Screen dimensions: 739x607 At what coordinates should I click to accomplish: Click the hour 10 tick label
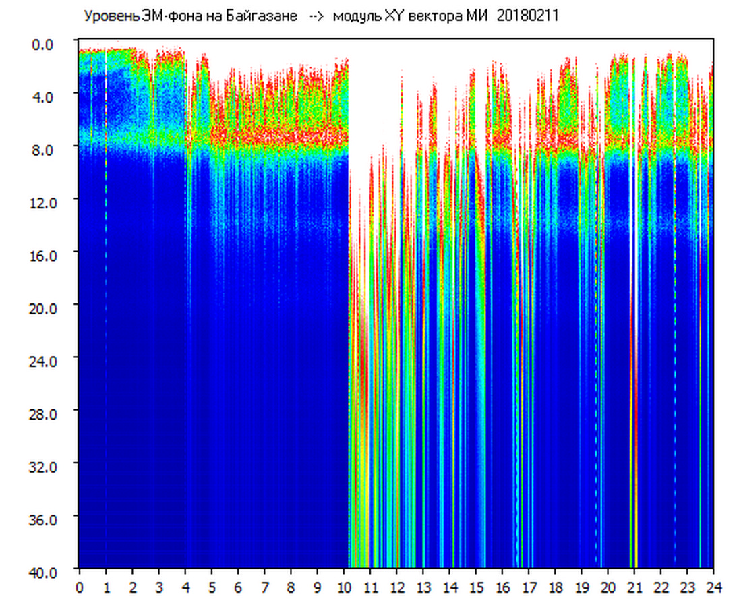(344, 587)
